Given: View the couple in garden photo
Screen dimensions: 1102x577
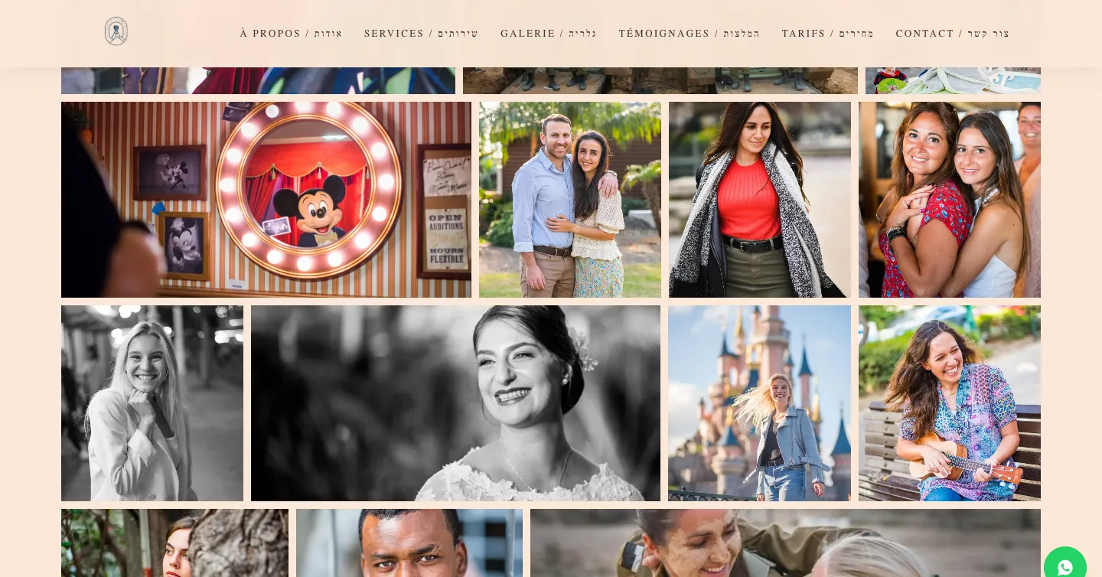Looking at the screenshot, I should [570, 200].
